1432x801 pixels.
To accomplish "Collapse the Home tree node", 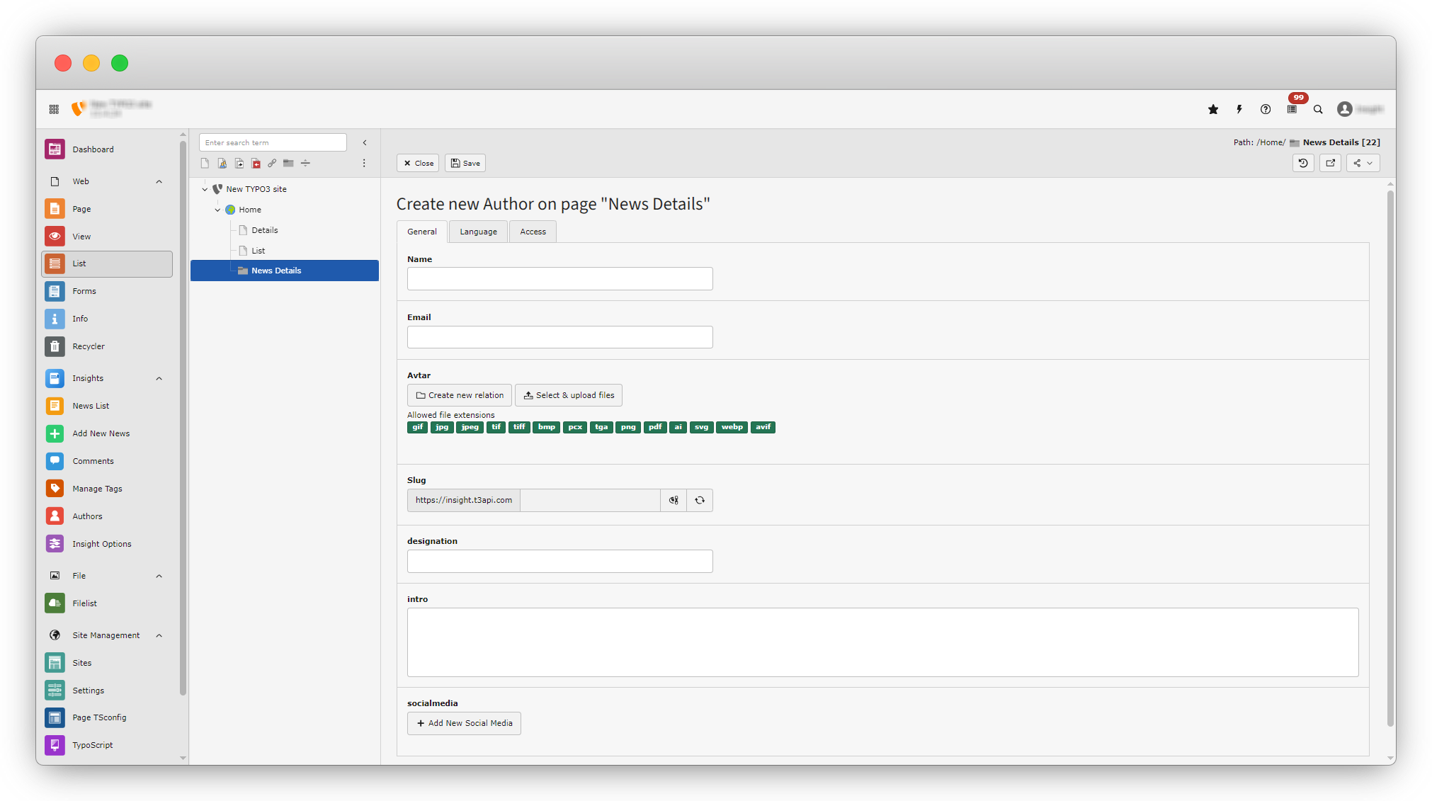I will click(x=217, y=210).
